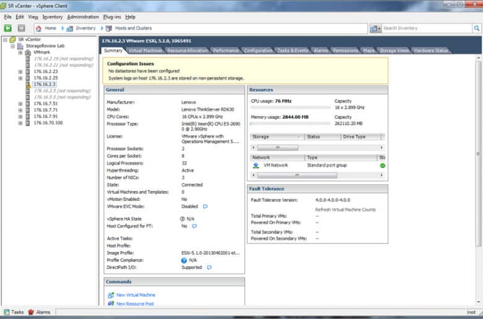
Task: Click the Hosts and Clusters breadcrumb icon
Action: pos(109,28)
